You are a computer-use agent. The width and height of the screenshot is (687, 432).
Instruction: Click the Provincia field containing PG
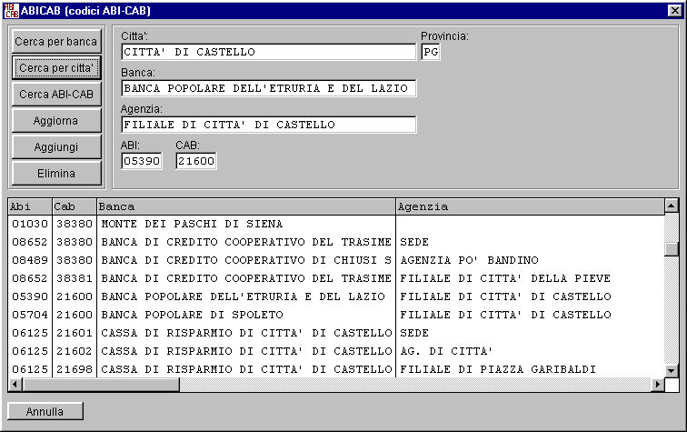click(431, 52)
